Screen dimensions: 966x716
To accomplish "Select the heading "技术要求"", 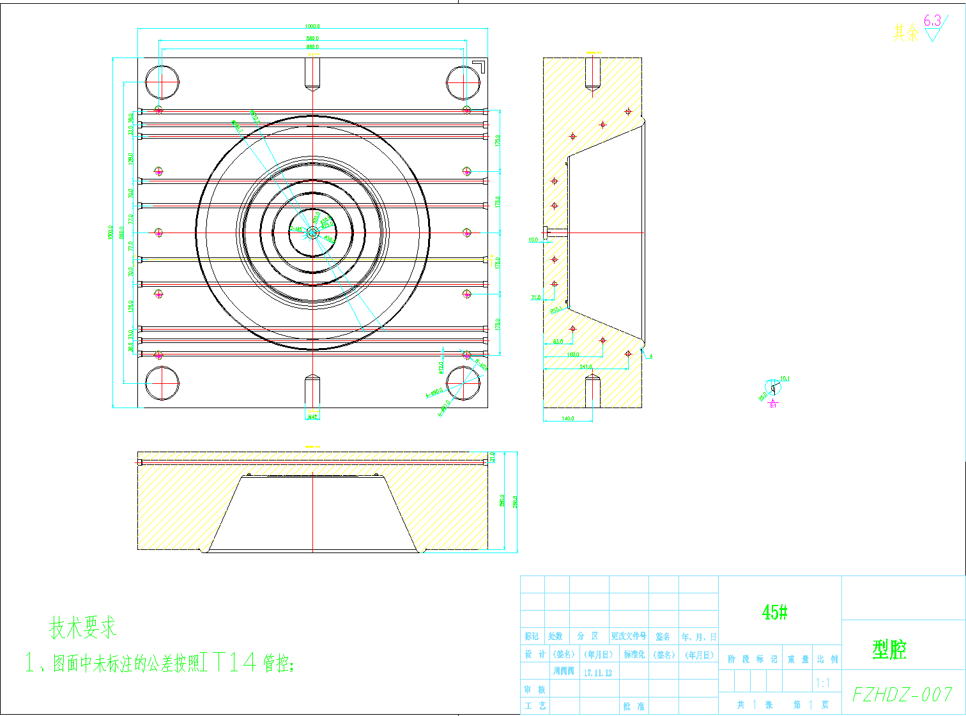I will pos(83,628).
